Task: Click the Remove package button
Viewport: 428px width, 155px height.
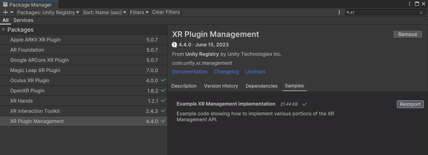Action: click(x=408, y=34)
